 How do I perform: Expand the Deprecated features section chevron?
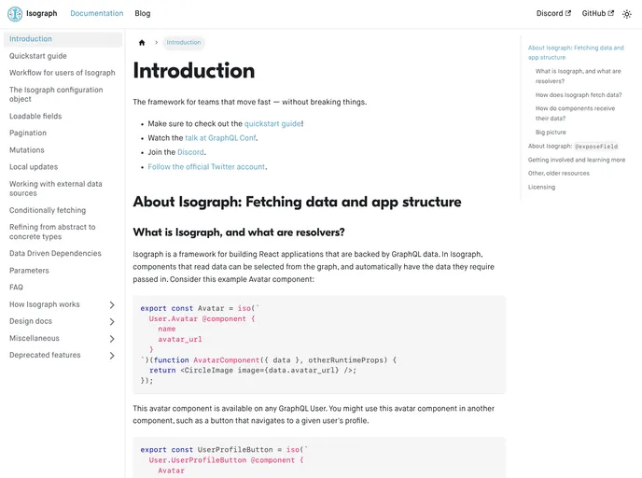112,356
